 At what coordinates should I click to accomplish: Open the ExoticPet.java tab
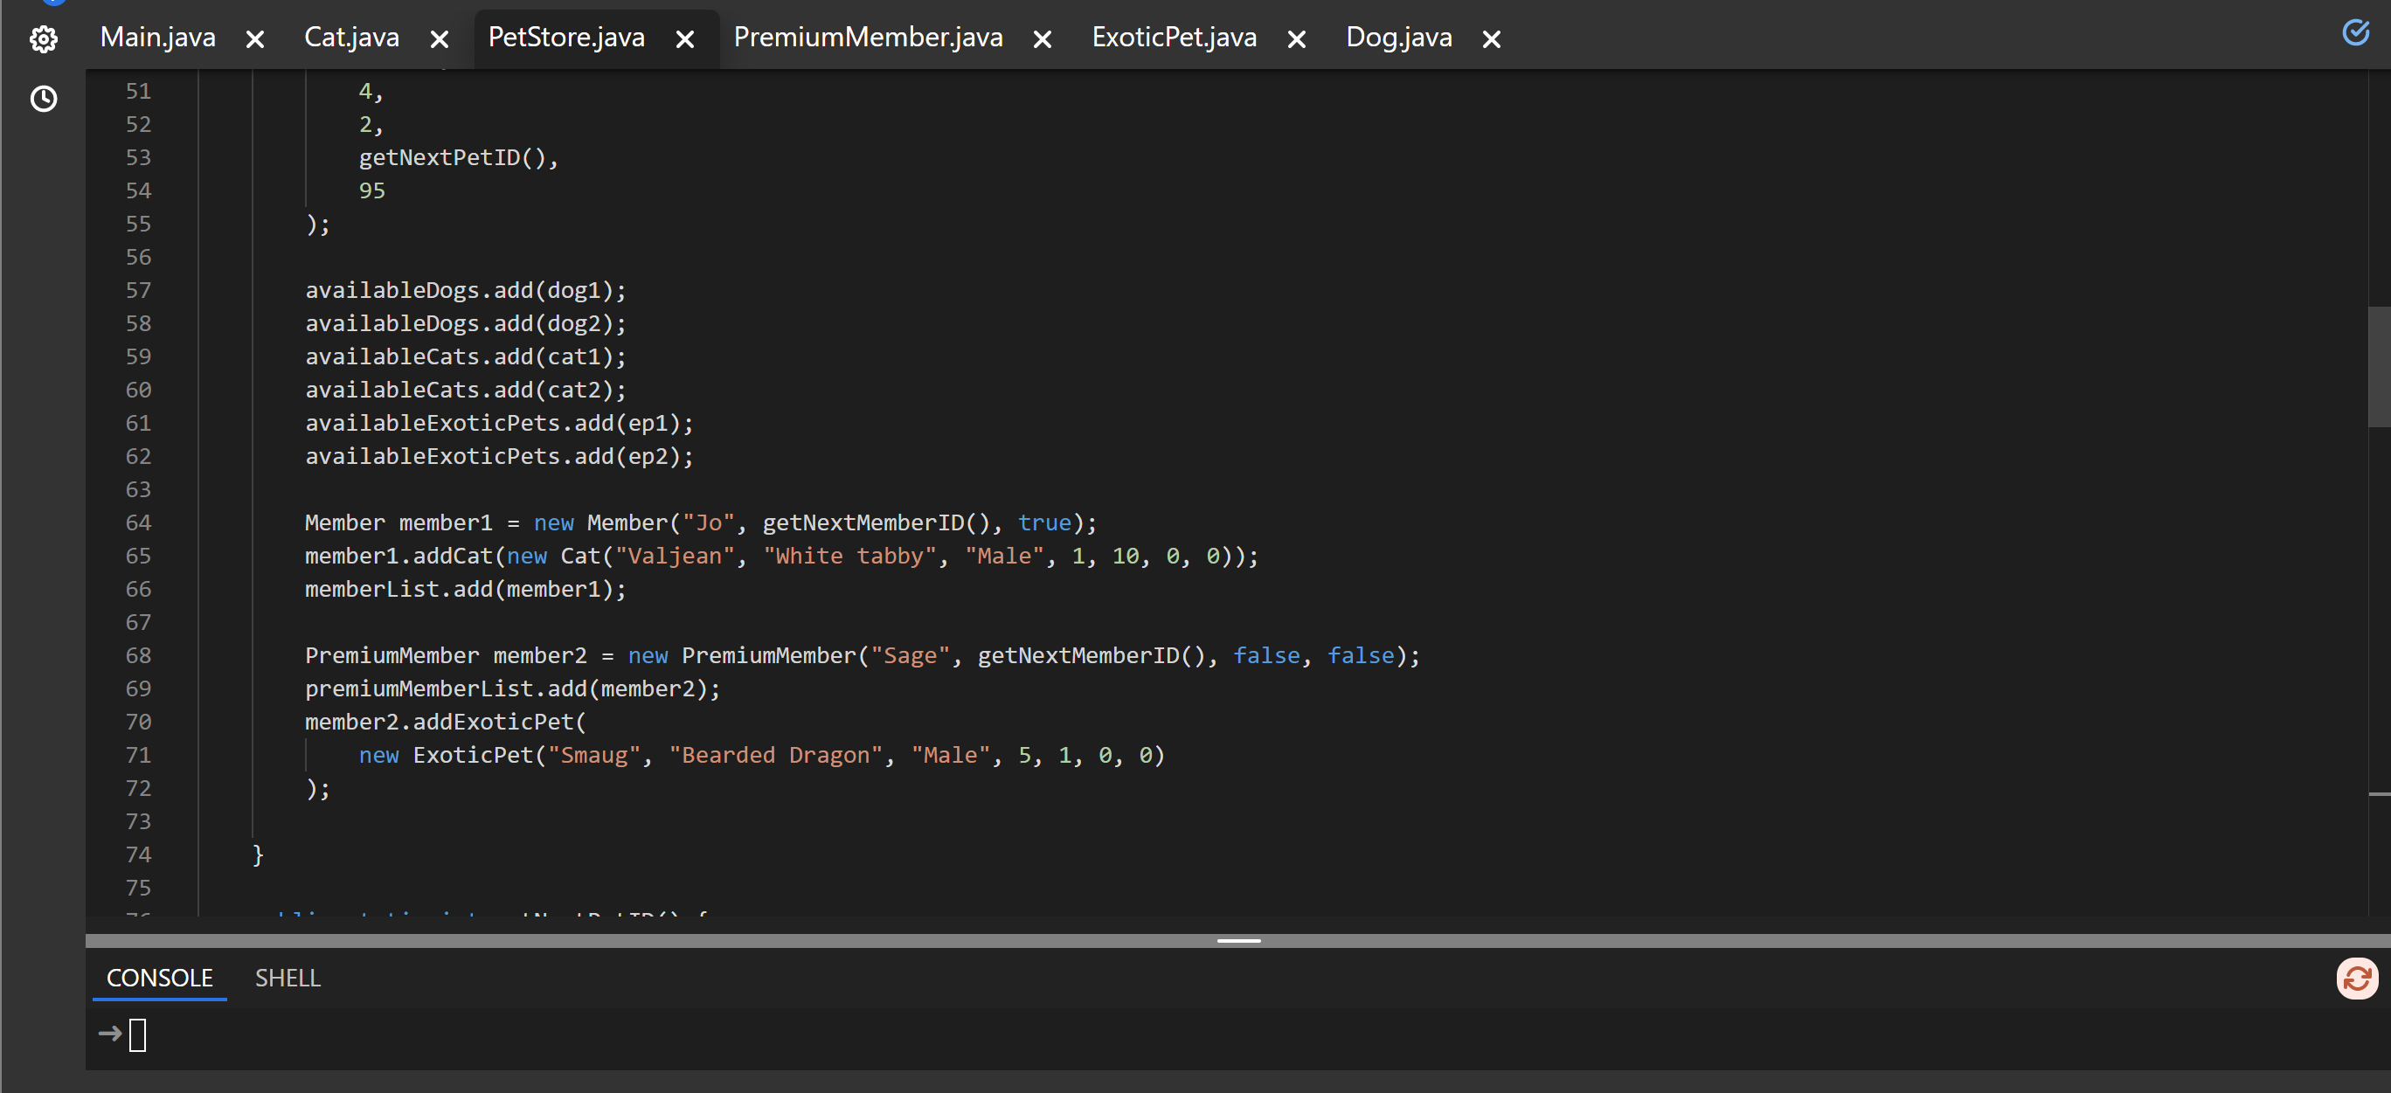pyautogui.click(x=1174, y=37)
